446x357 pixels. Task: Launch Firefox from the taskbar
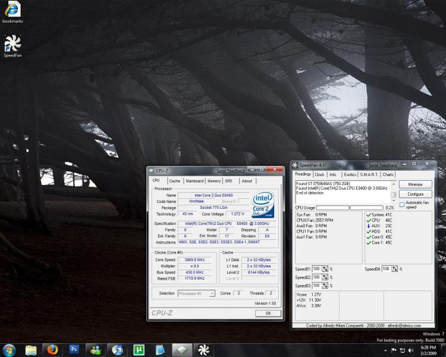click(x=52, y=350)
